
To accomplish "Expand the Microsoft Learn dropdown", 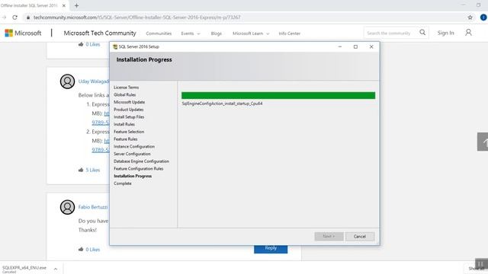I will pos(251,33).
